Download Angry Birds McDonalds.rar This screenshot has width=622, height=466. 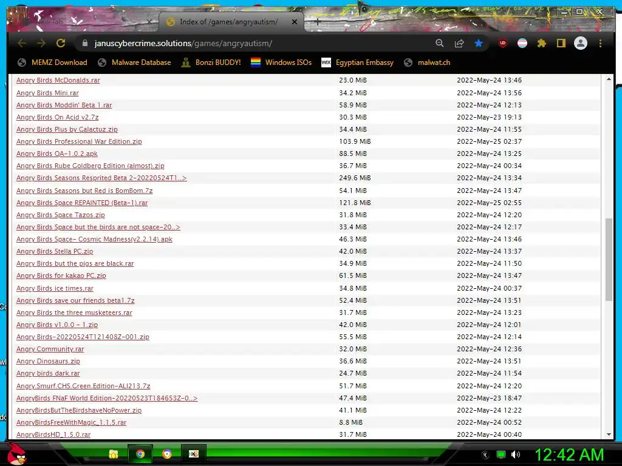58,81
